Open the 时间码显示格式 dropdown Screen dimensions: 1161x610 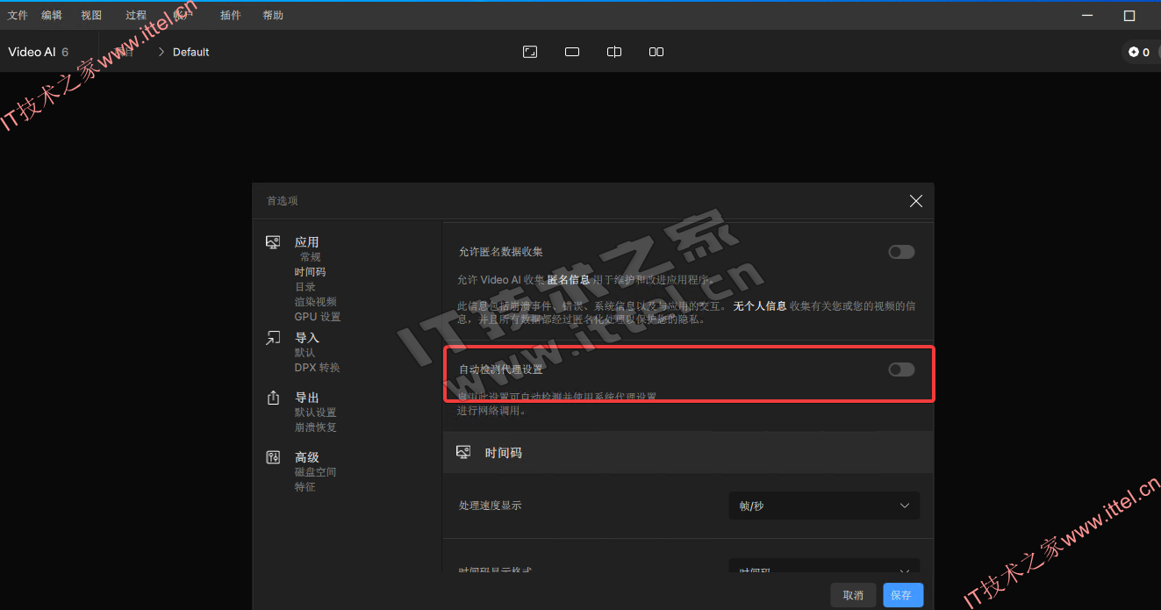coord(824,566)
